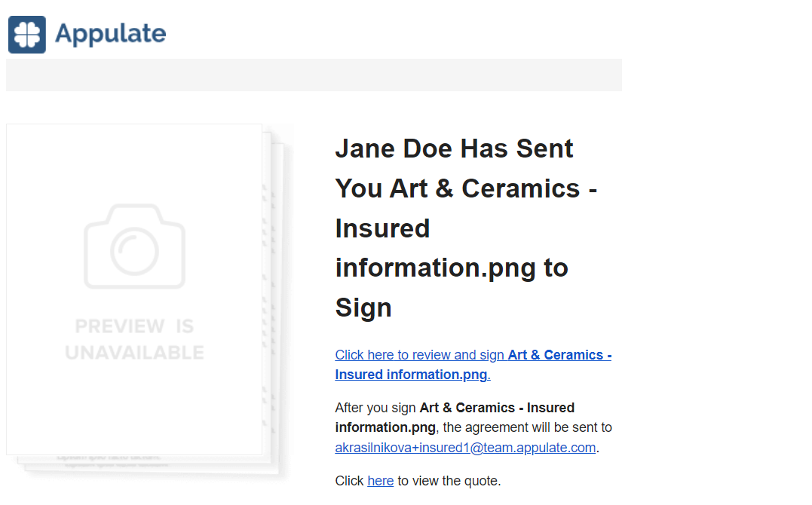Screen dimensions: 812x505
Task: Select the stacked pages behind the preview
Action: point(276,301)
